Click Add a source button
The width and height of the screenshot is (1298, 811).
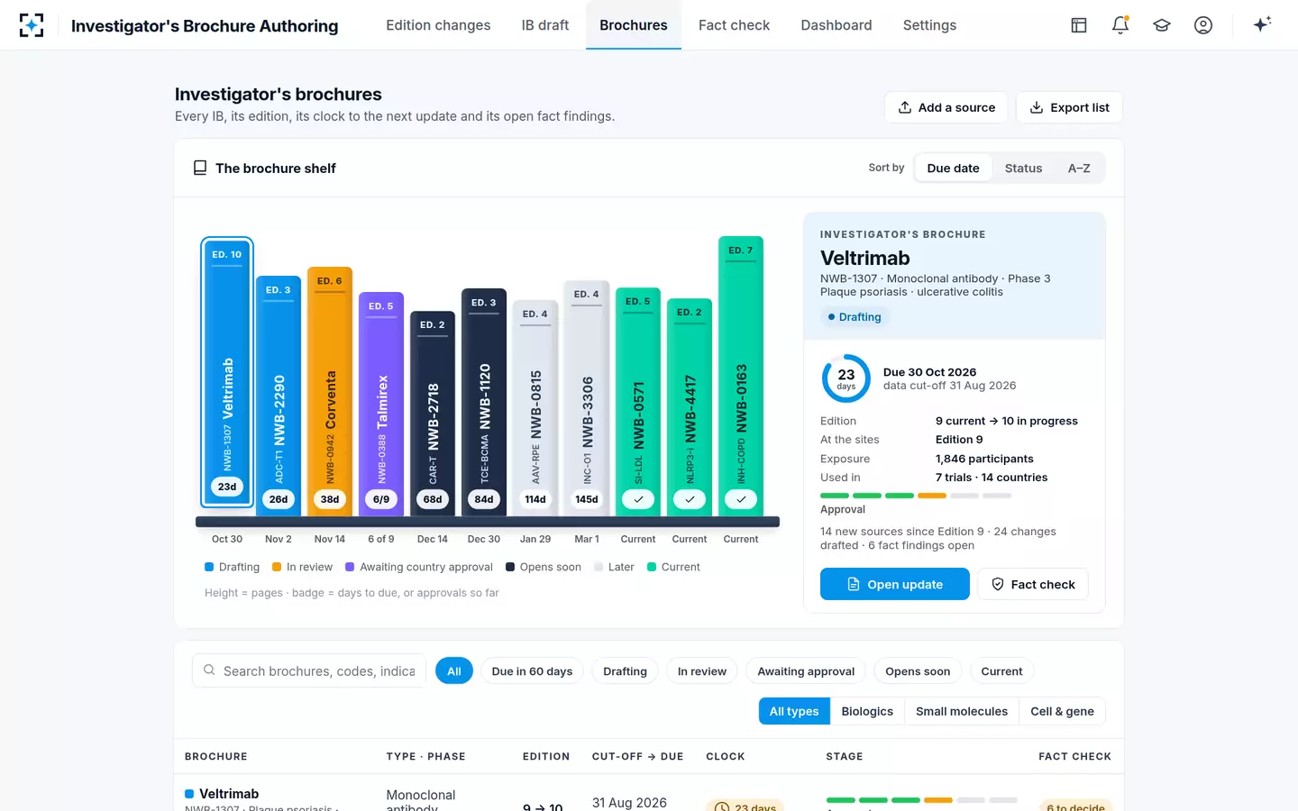(x=946, y=107)
